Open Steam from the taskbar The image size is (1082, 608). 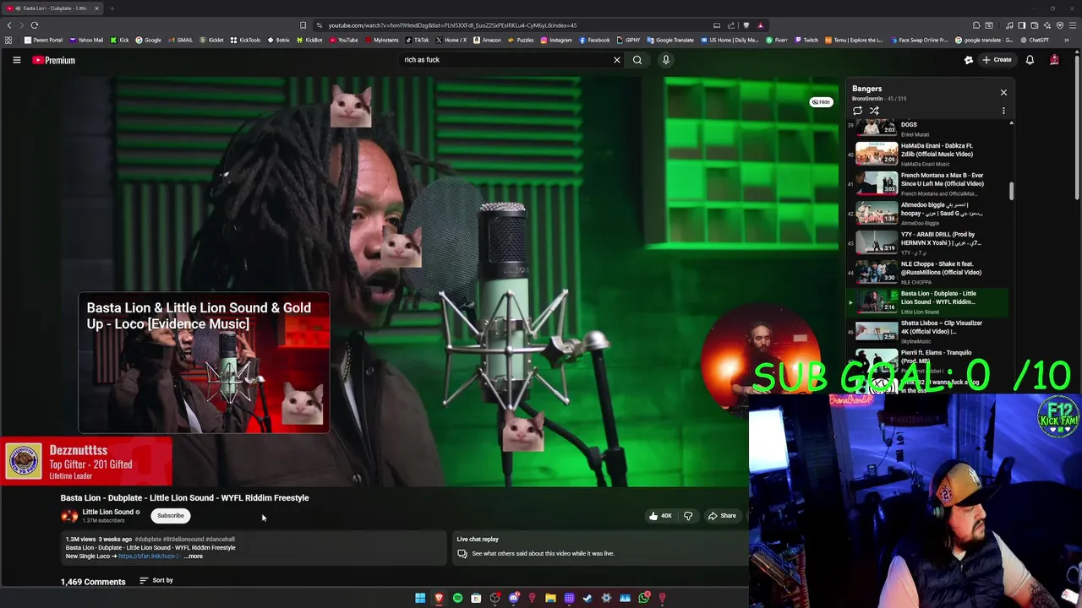click(587, 598)
